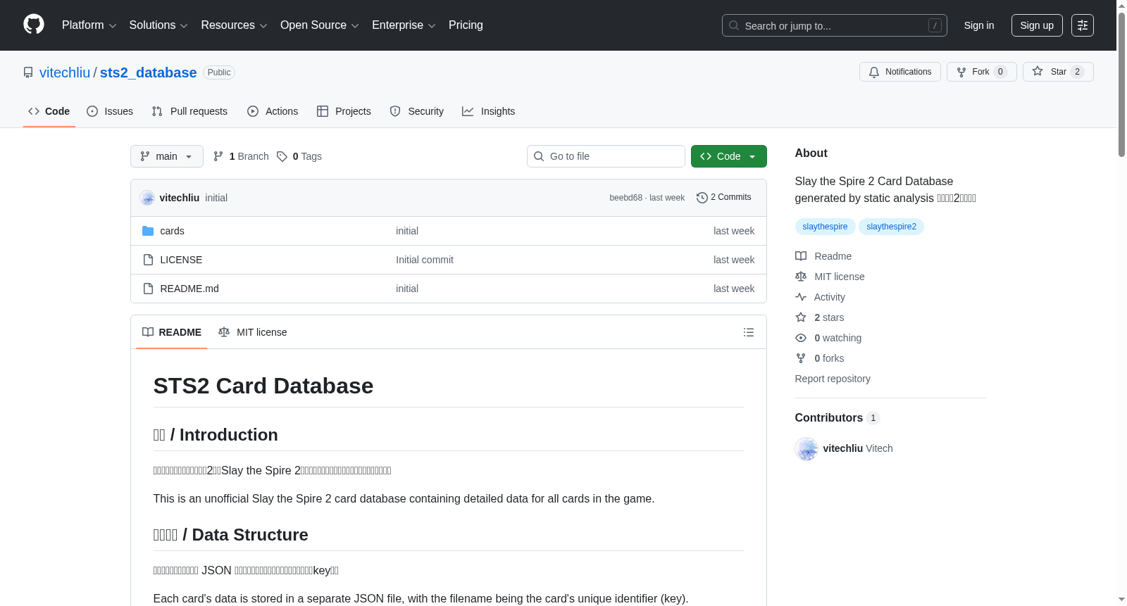
Task: Fork the repository
Action: pos(982,72)
